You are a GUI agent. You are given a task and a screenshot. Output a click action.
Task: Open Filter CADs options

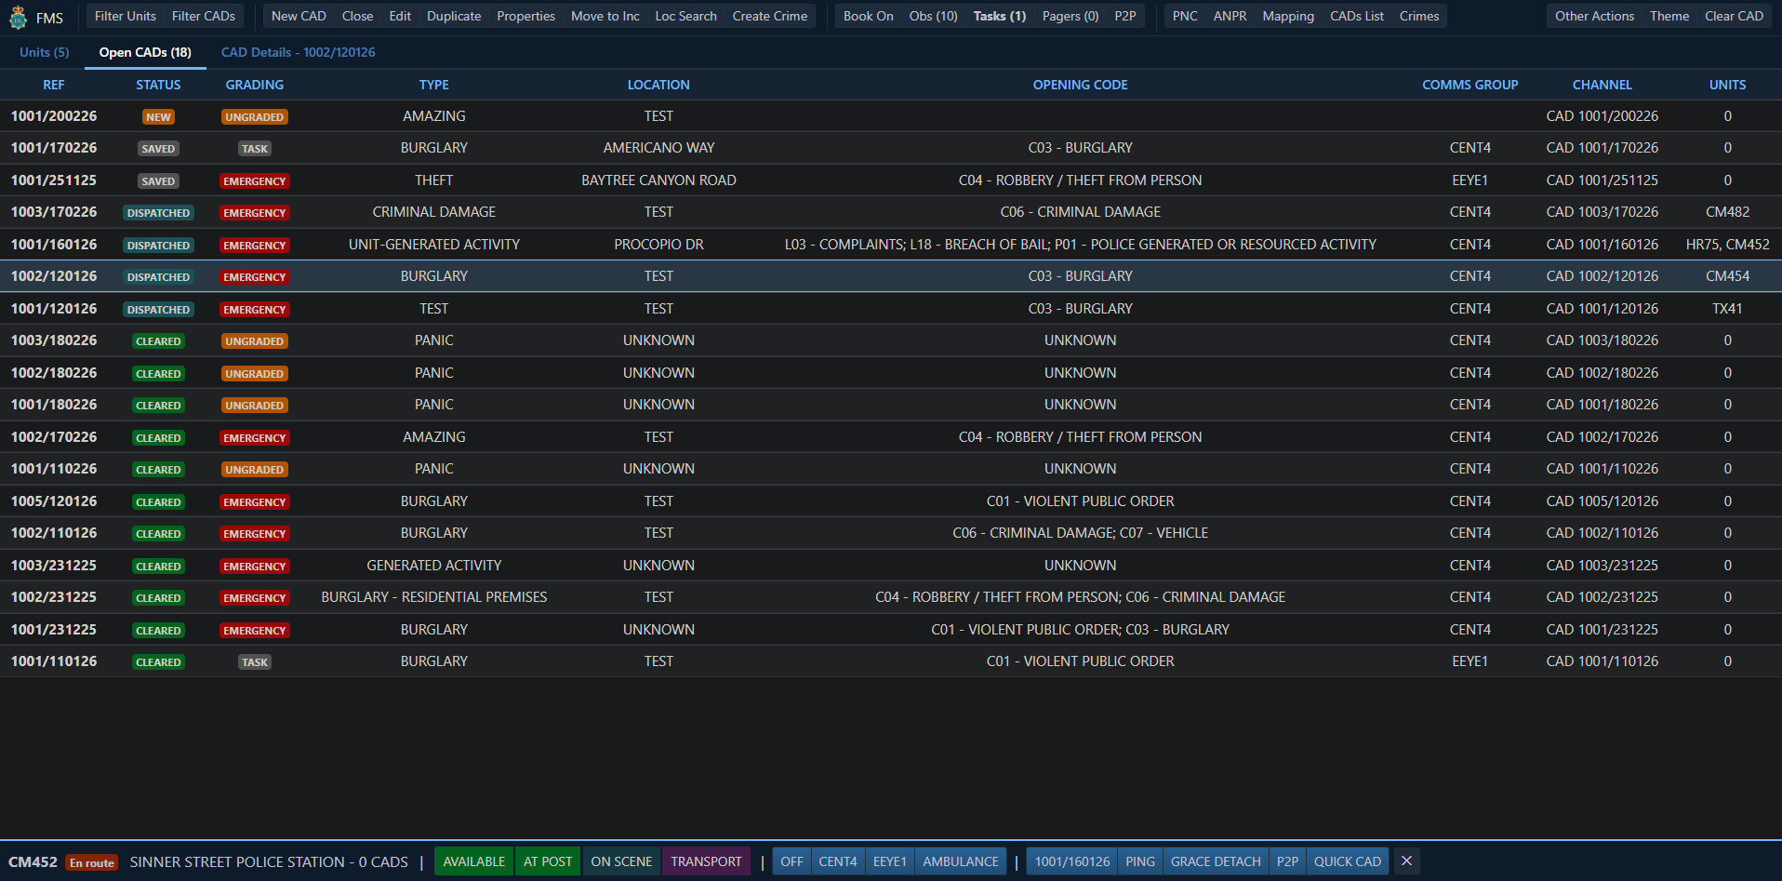203,16
